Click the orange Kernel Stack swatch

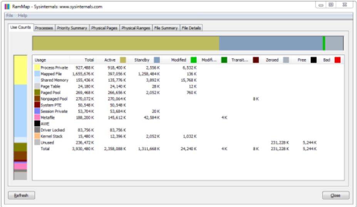pos(37,136)
